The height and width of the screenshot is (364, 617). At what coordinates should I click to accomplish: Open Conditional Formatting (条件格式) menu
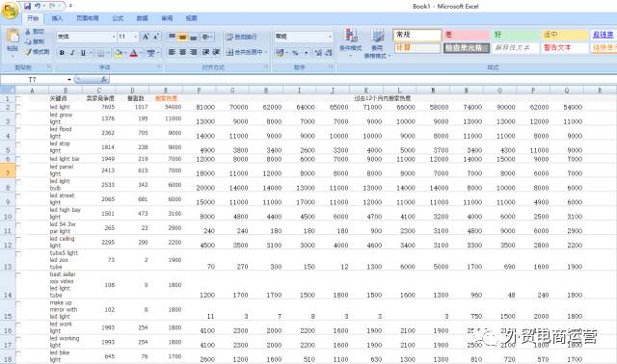point(350,43)
